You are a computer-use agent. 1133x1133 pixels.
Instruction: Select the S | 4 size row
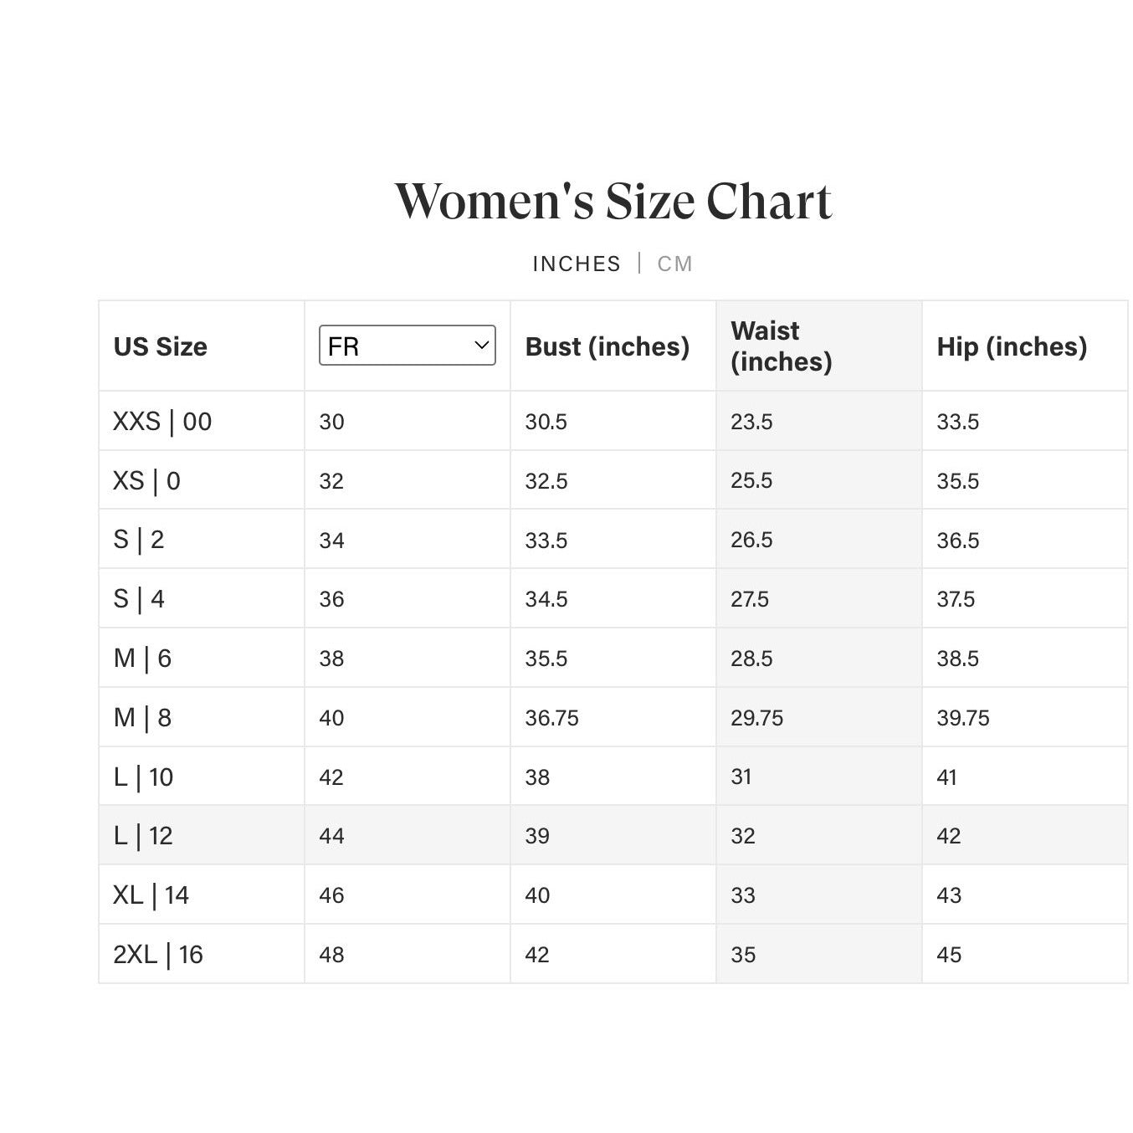pos(613,599)
